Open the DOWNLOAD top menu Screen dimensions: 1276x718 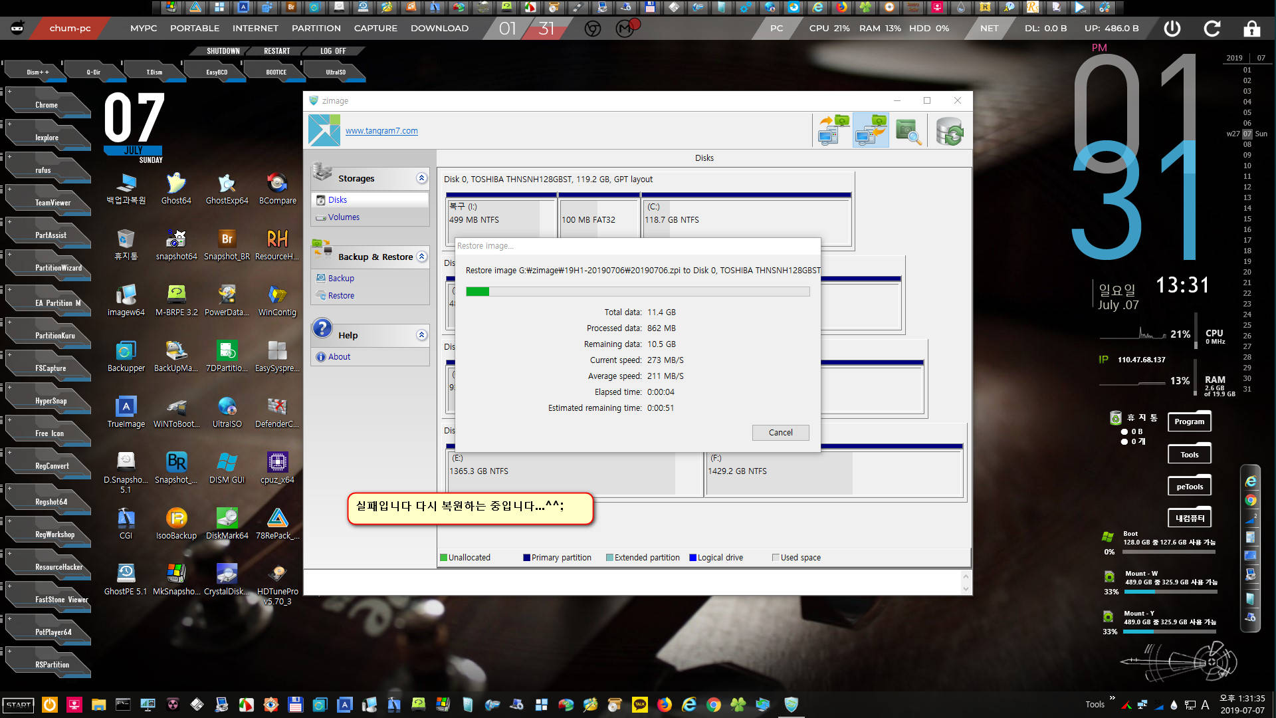pos(439,29)
